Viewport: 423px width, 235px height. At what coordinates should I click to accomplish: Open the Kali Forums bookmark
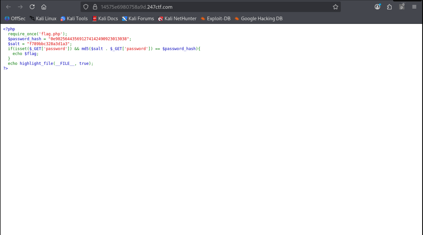(x=138, y=19)
